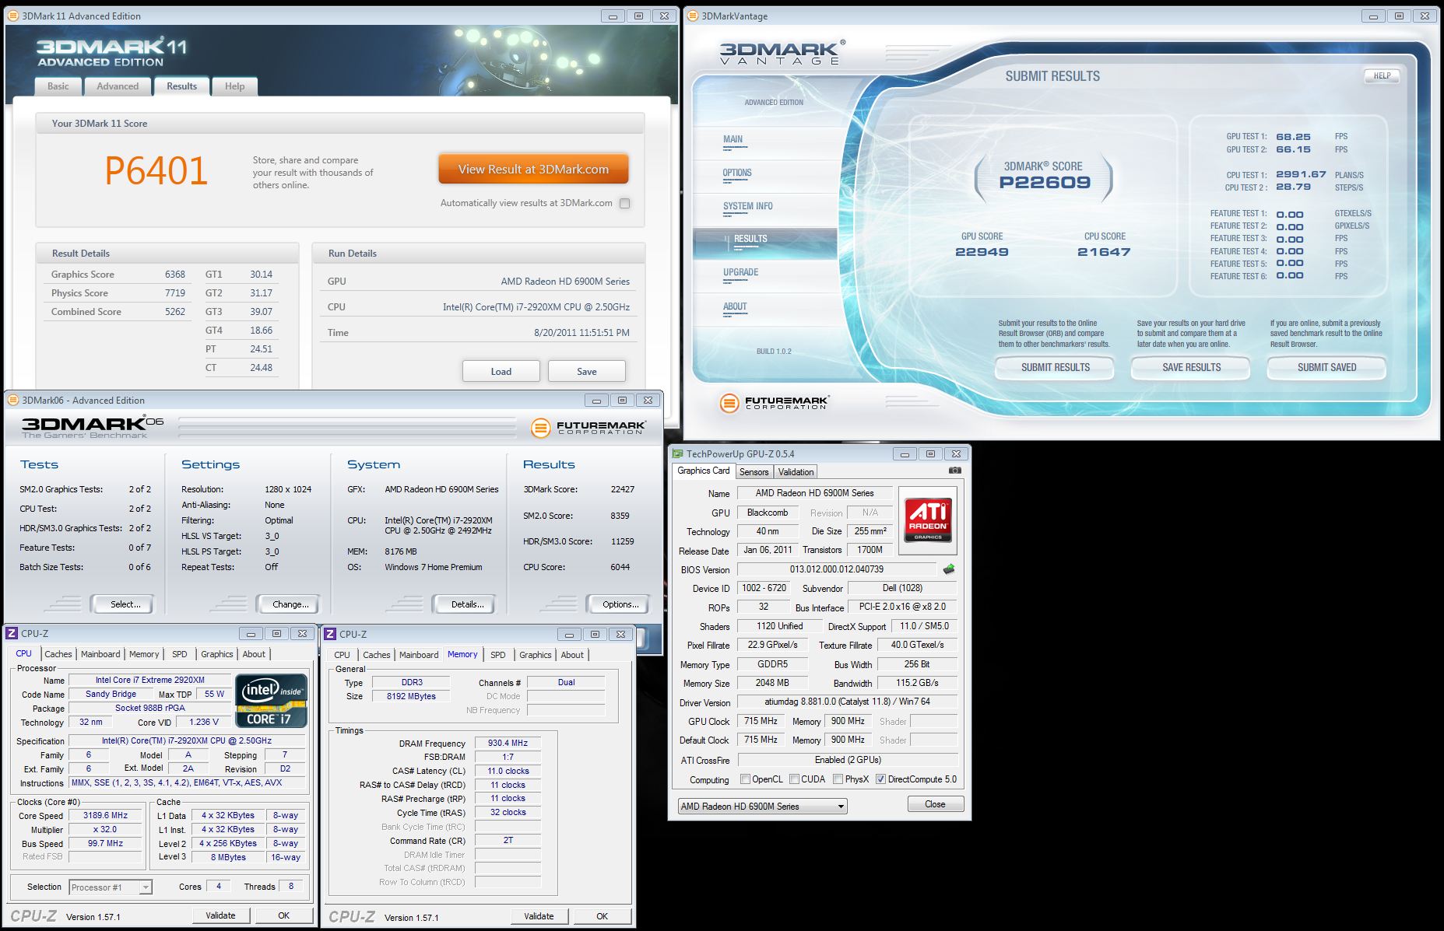
Task: Open the Help tab in 3DMark 11
Action: pyautogui.click(x=234, y=86)
